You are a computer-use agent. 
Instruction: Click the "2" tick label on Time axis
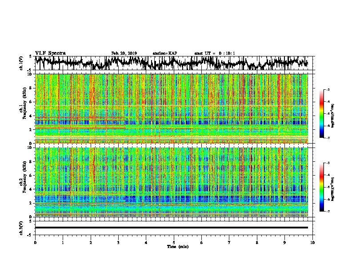pos(91,243)
